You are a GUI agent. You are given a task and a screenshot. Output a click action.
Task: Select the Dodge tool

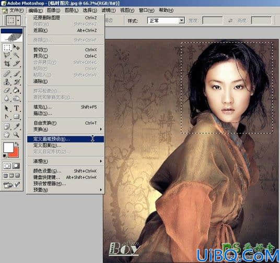pos(16,98)
